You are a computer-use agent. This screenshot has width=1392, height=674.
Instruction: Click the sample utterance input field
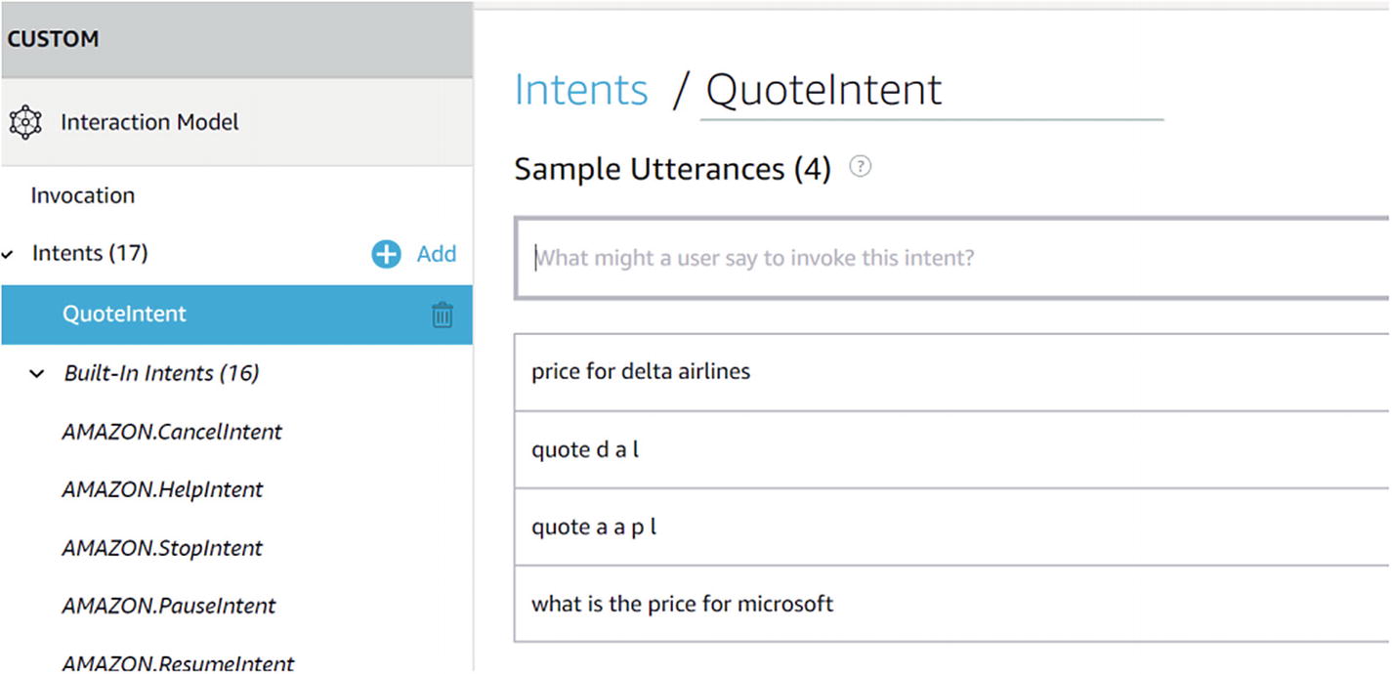click(952, 259)
